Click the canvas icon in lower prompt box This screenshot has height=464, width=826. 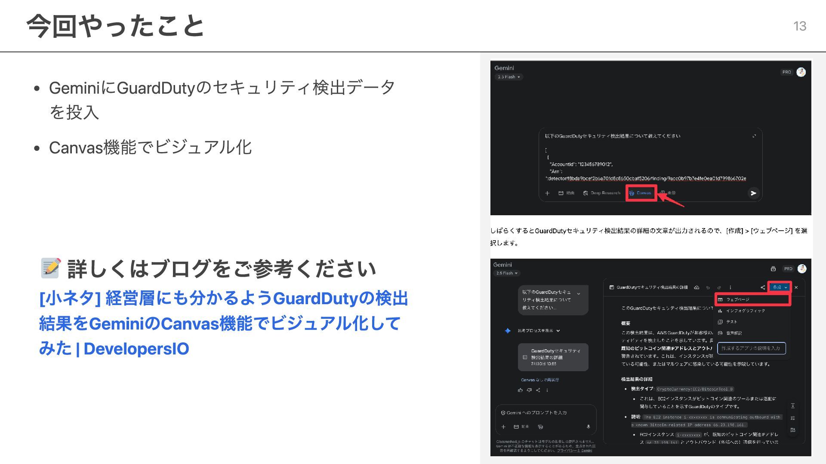(x=540, y=427)
